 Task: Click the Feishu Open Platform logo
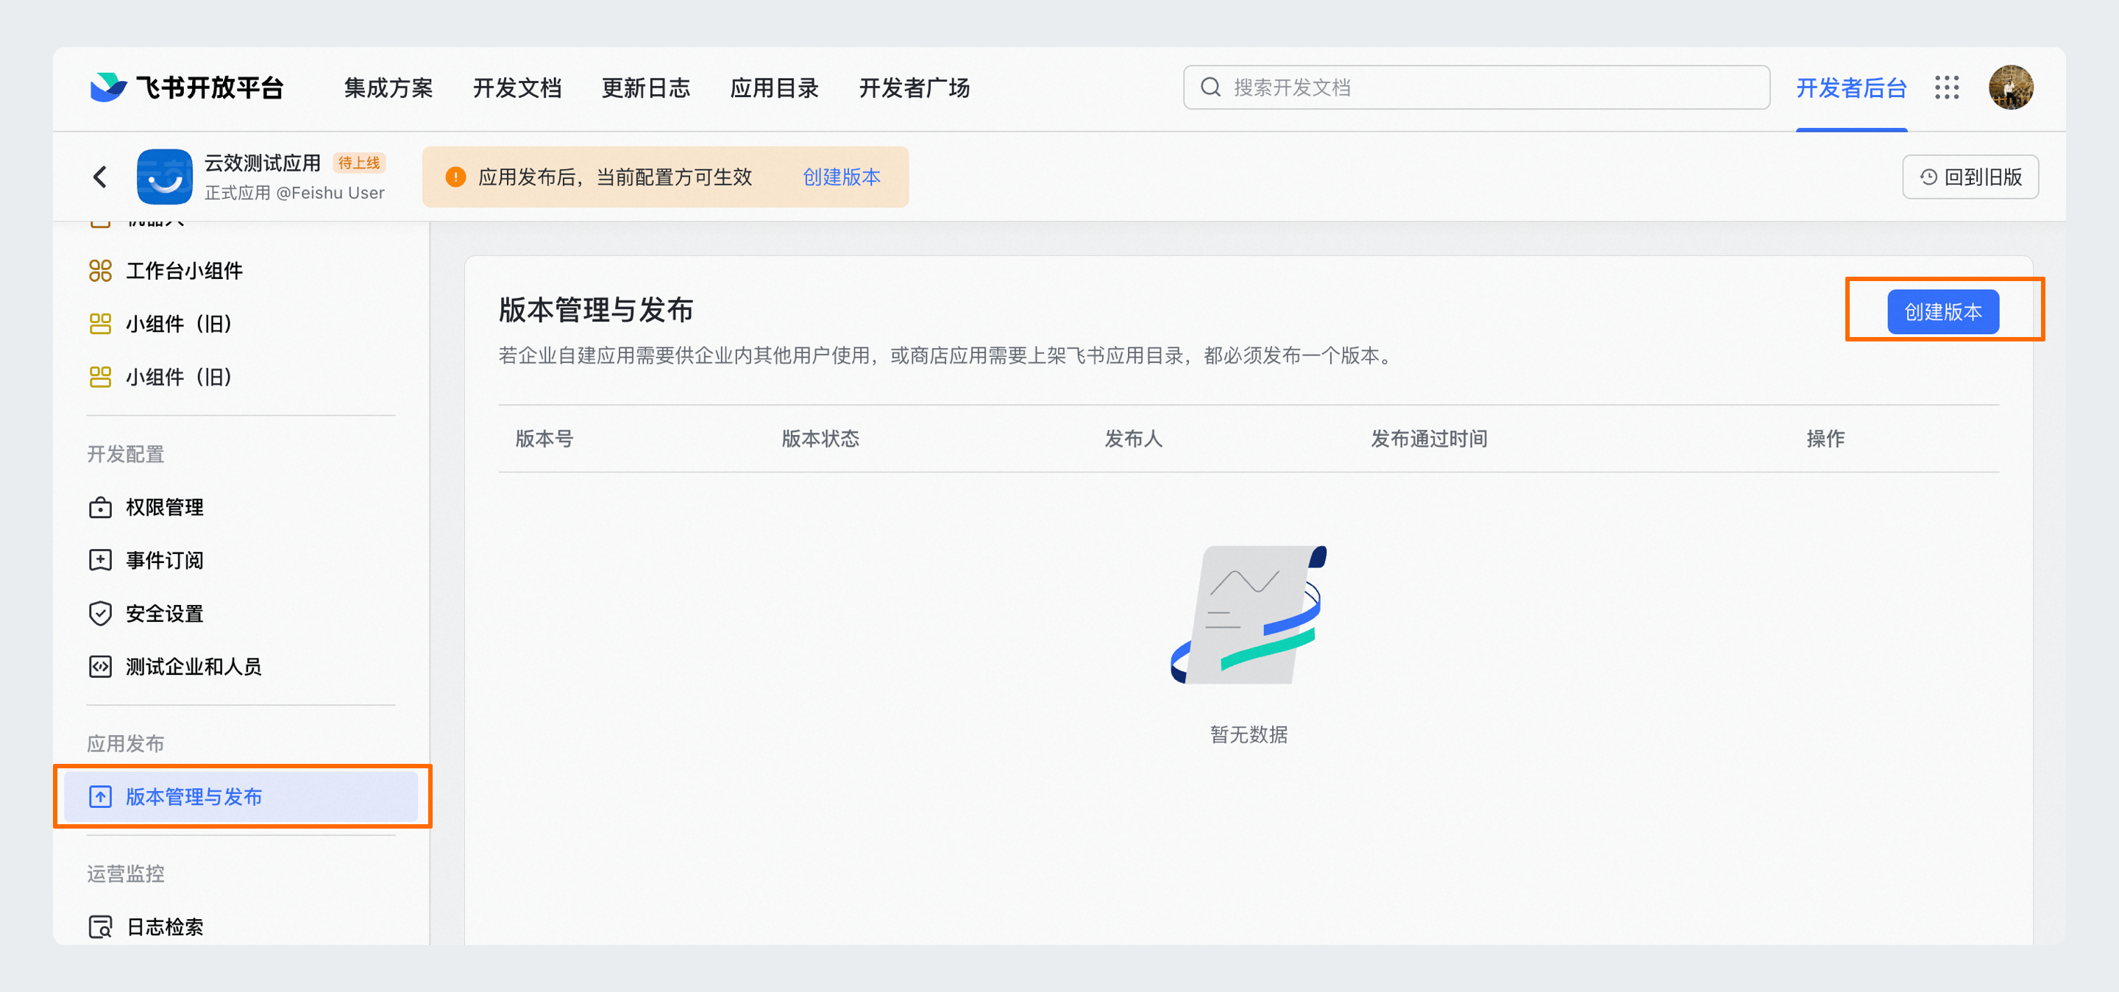tap(186, 87)
